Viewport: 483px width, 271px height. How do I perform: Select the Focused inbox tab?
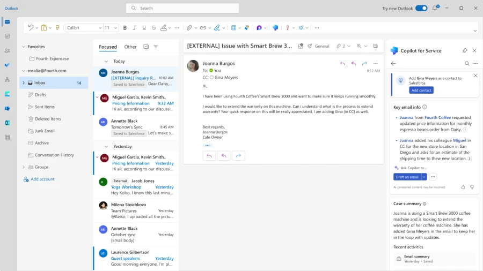(108, 47)
